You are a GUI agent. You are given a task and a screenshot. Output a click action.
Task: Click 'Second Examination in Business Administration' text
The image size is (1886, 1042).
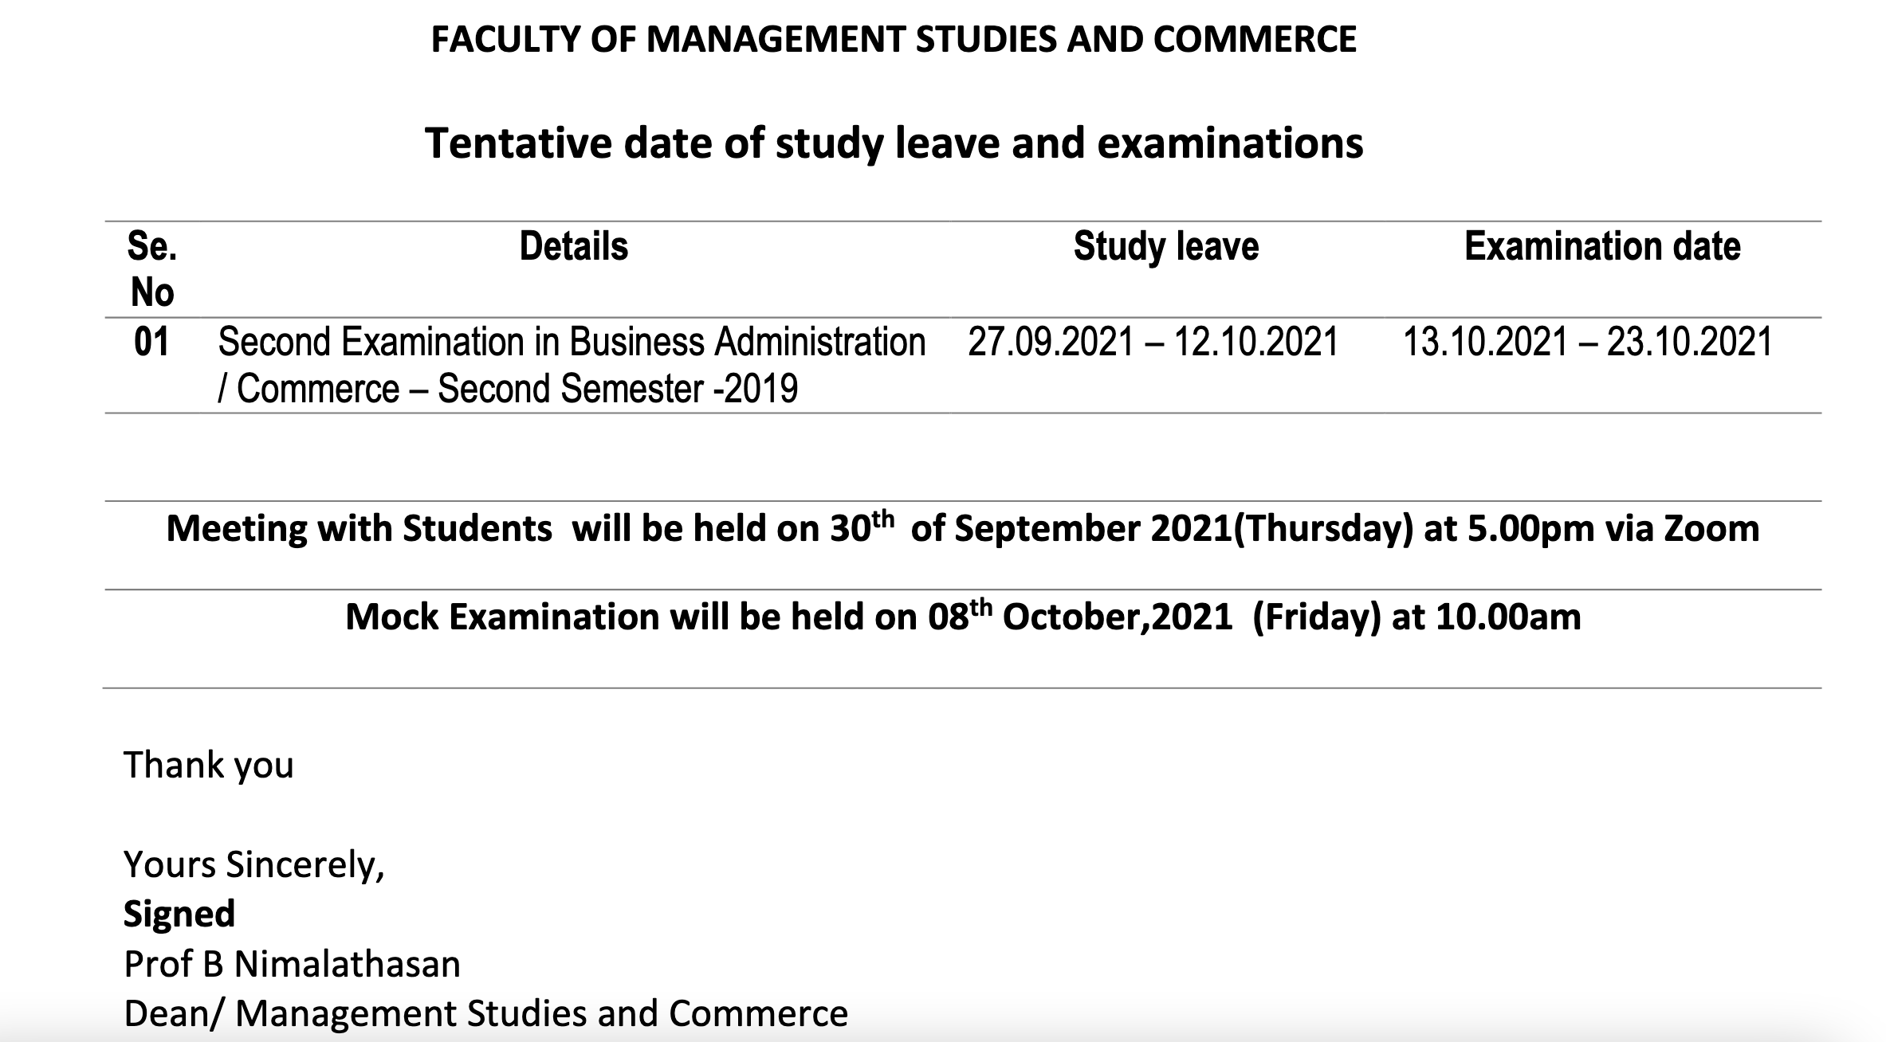coord(572,342)
